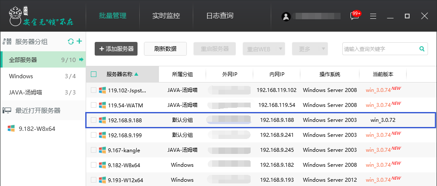Click the search magnifier icon
This screenshot has width=437, height=186.
(x=422, y=49)
